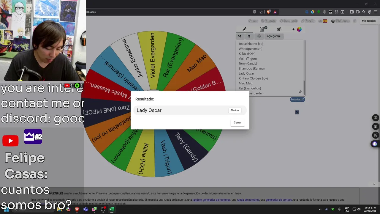Close the small X box beside the wheel
380x214 pixels.
[x=297, y=112]
